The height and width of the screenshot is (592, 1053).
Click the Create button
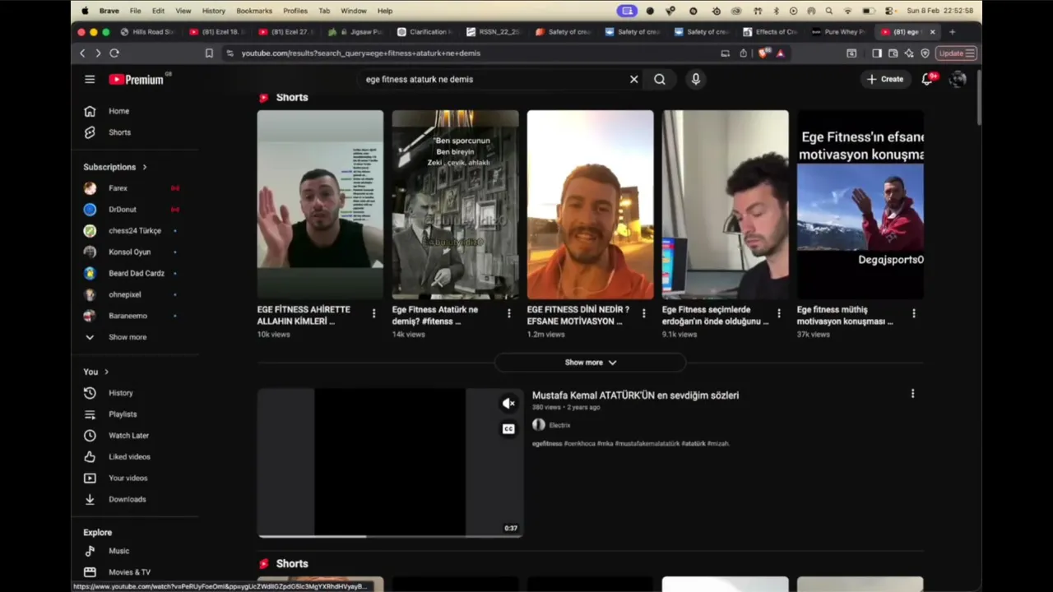[x=884, y=79]
